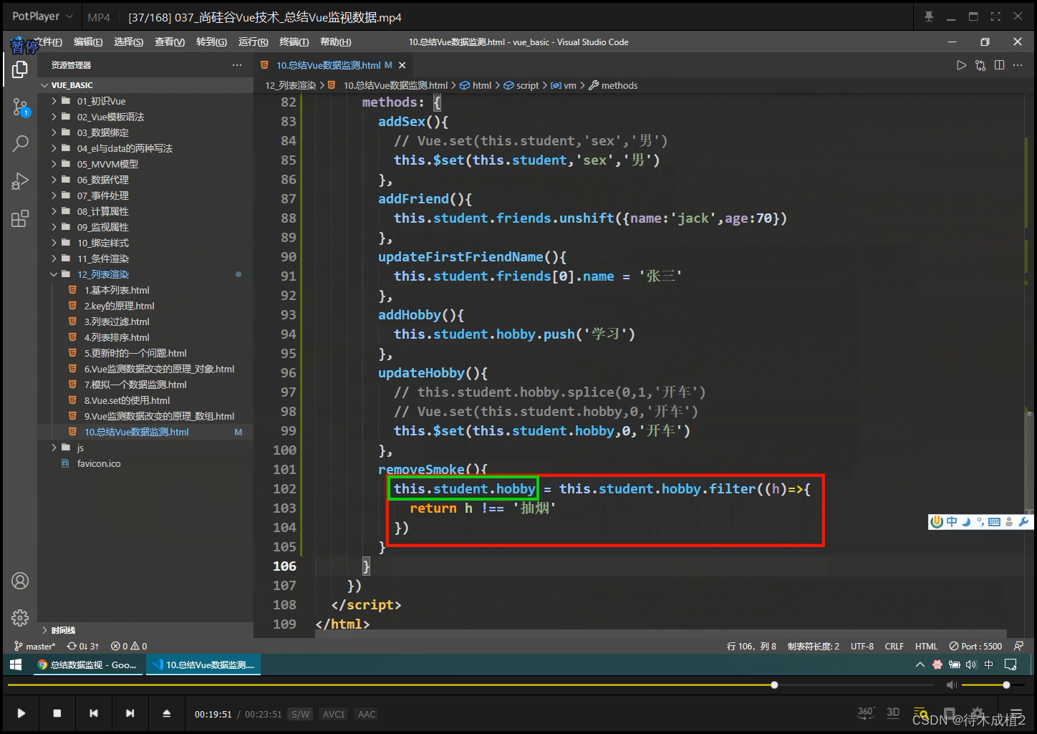Click the sync changes status item
The image size is (1037, 734).
click(x=83, y=646)
